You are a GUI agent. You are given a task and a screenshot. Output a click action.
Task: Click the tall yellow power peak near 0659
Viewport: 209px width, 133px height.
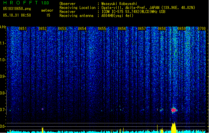coord(174,127)
